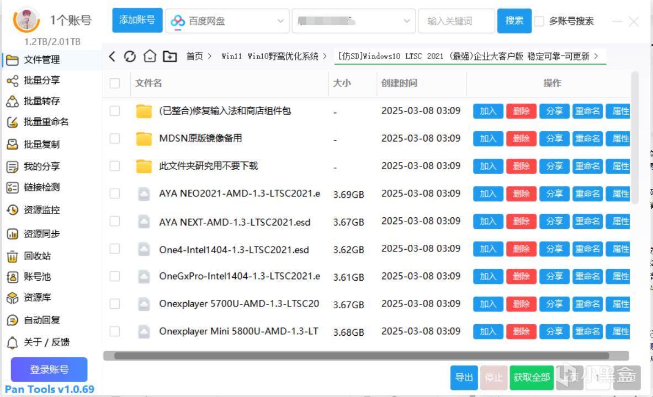Image resolution: width=653 pixels, height=397 pixels.
Task: Navigate to 首页 breadcrumb
Action: [x=194, y=56]
